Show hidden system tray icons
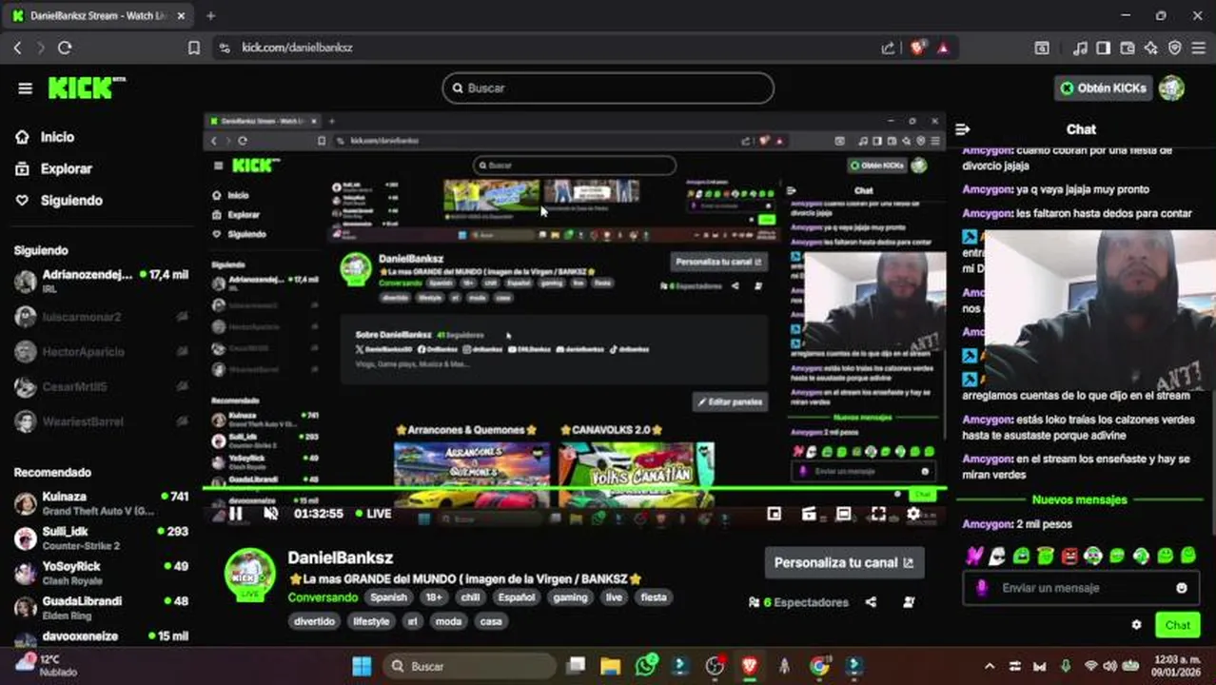This screenshot has width=1216, height=685. pos(990,666)
